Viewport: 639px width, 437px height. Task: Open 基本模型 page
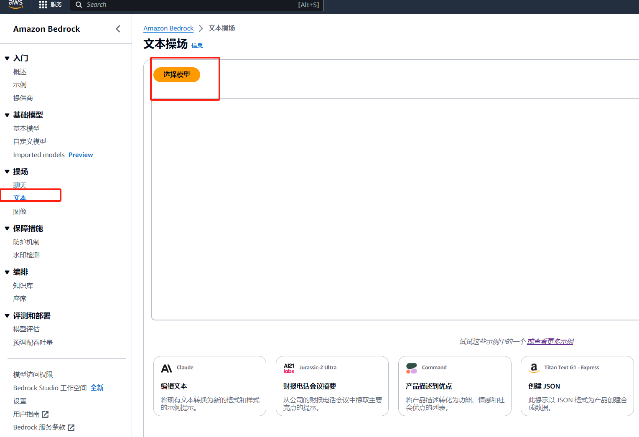26,129
